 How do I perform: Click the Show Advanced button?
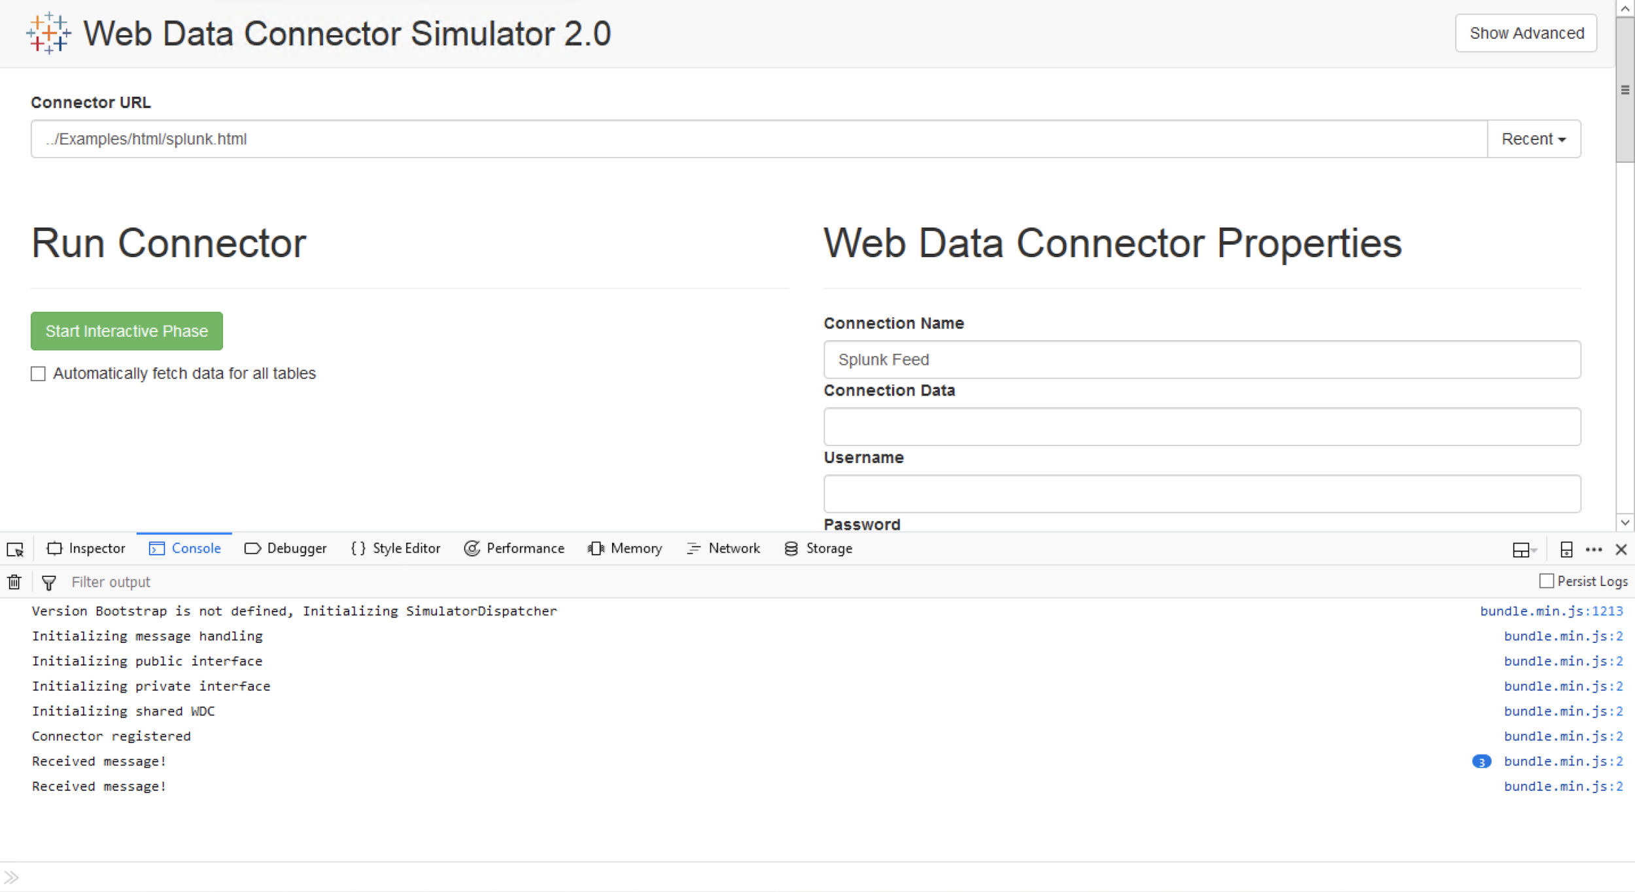tap(1526, 33)
